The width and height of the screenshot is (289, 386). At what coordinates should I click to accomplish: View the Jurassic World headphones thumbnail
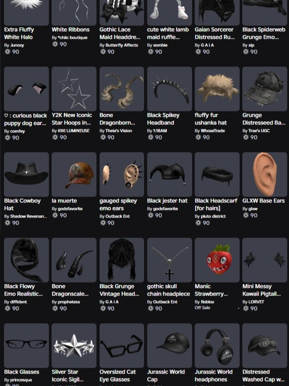pos(217,345)
